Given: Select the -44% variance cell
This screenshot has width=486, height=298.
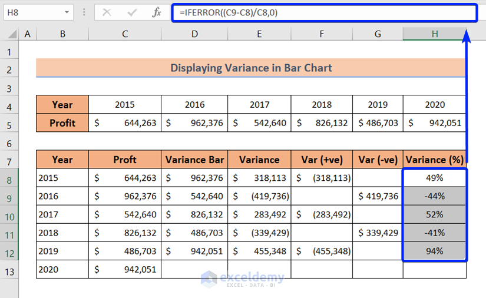Looking at the screenshot, I should (435, 196).
